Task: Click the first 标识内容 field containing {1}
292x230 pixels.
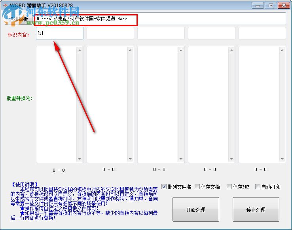Action: pos(60,33)
